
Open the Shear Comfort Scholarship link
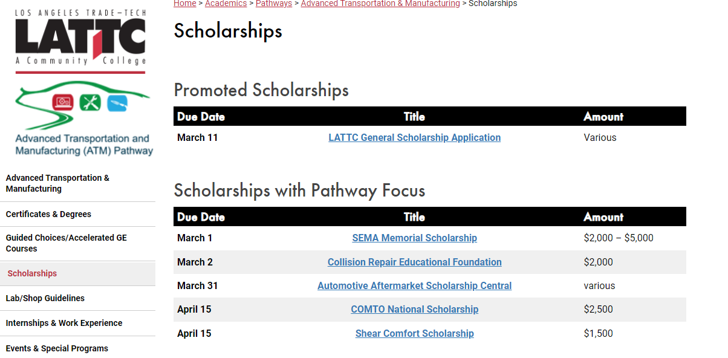click(415, 333)
